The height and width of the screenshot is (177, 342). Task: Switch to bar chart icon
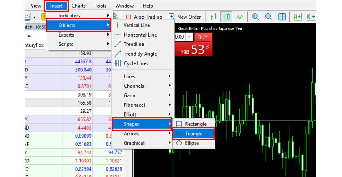pos(213,17)
